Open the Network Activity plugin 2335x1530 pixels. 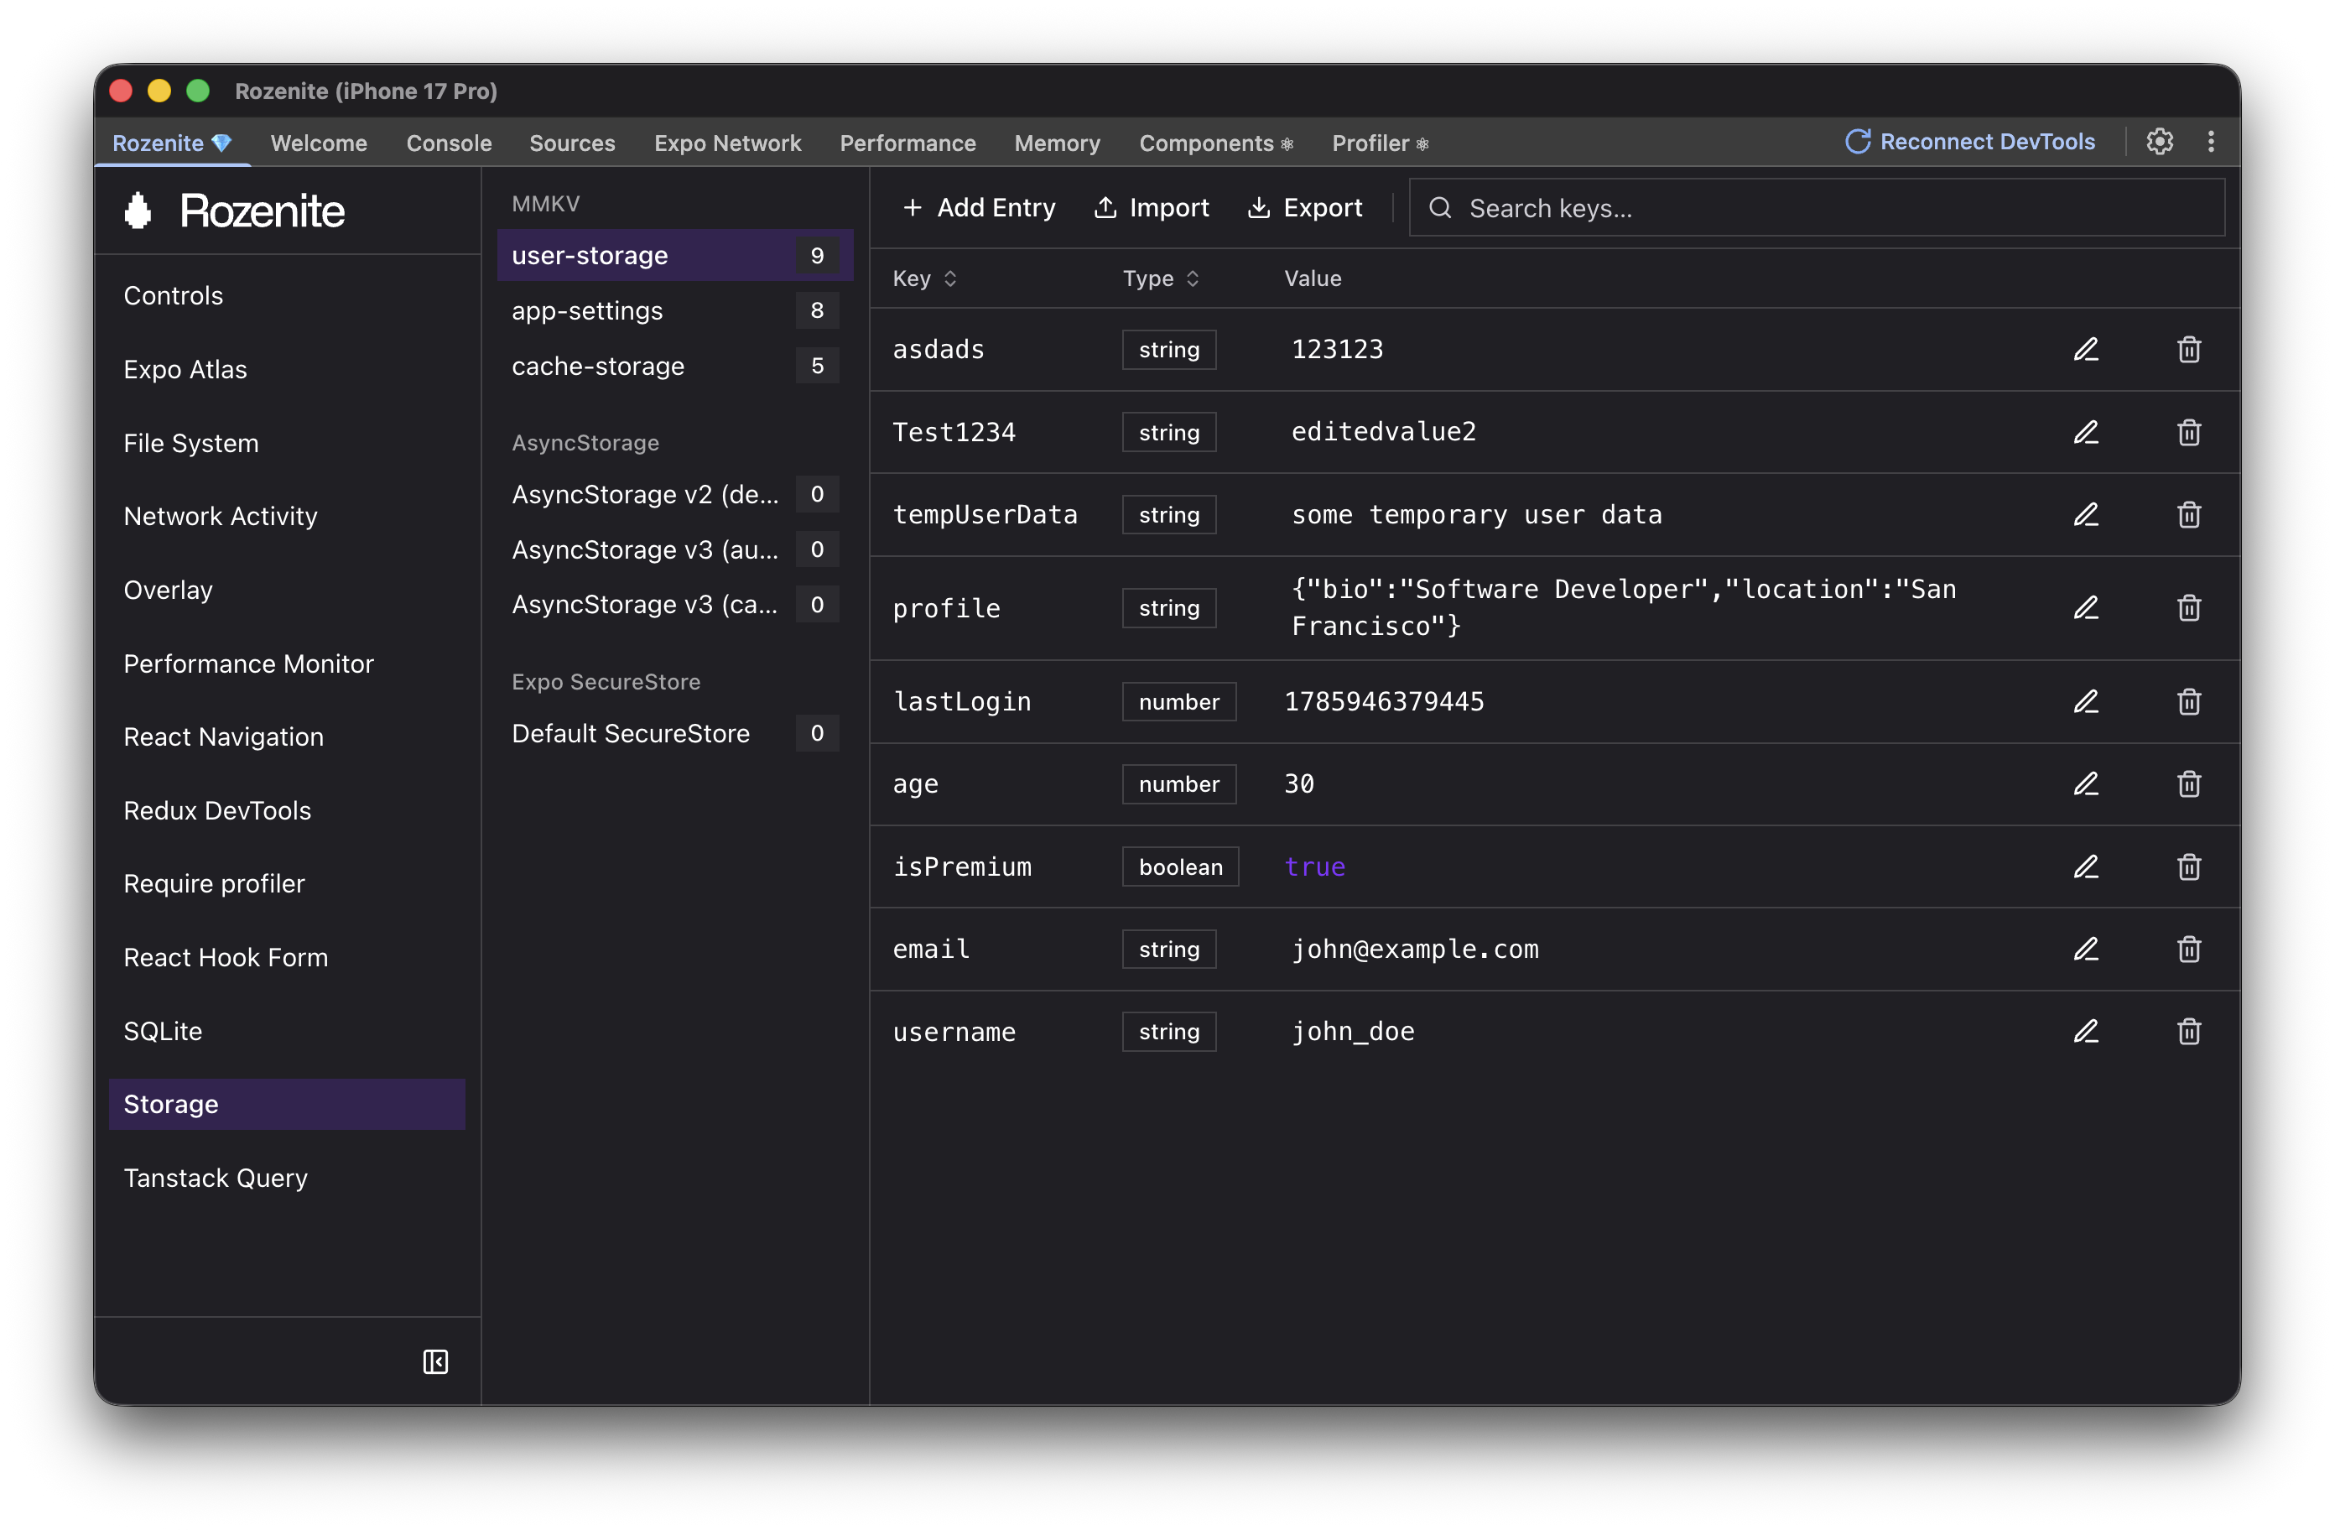click(287, 516)
